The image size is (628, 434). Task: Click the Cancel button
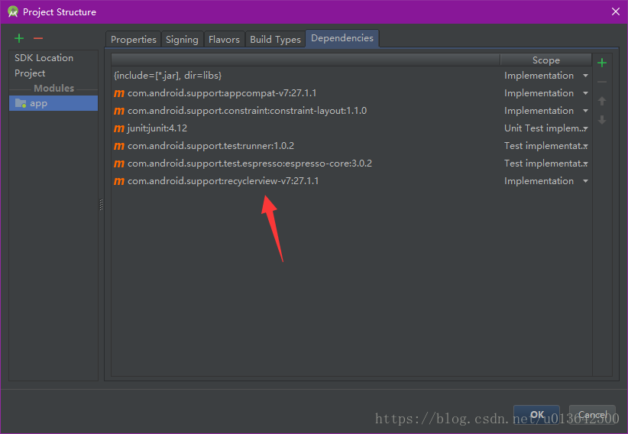pyautogui.click(x=592, y=415)
